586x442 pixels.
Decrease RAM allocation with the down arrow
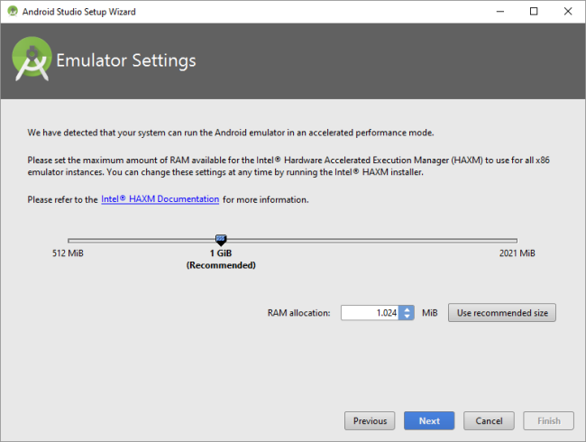pos(407,317)
